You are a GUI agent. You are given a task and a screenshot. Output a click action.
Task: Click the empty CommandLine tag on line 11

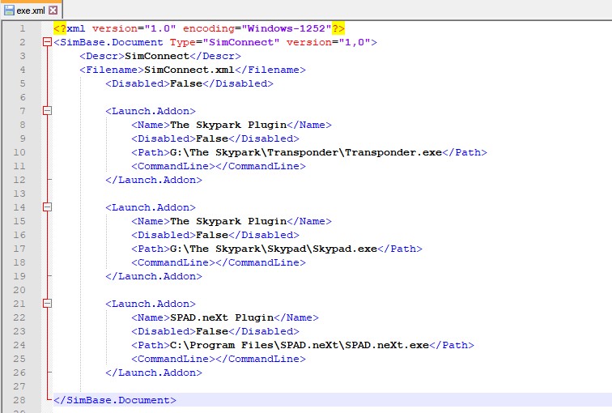(x=219, y=166)
